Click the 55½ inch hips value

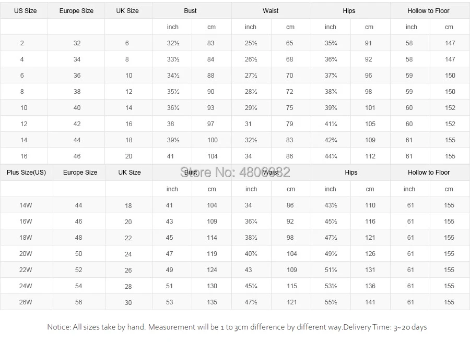pyautogui.click(x=331, y=302)
